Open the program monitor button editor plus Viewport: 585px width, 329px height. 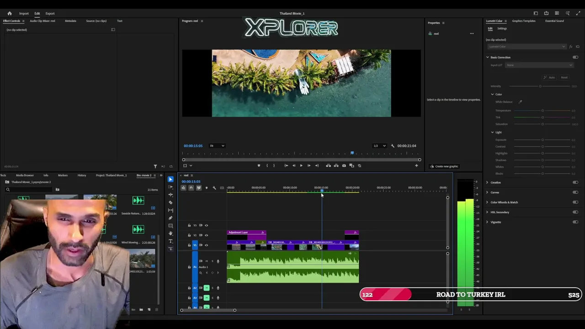click(x=416, y=166)
